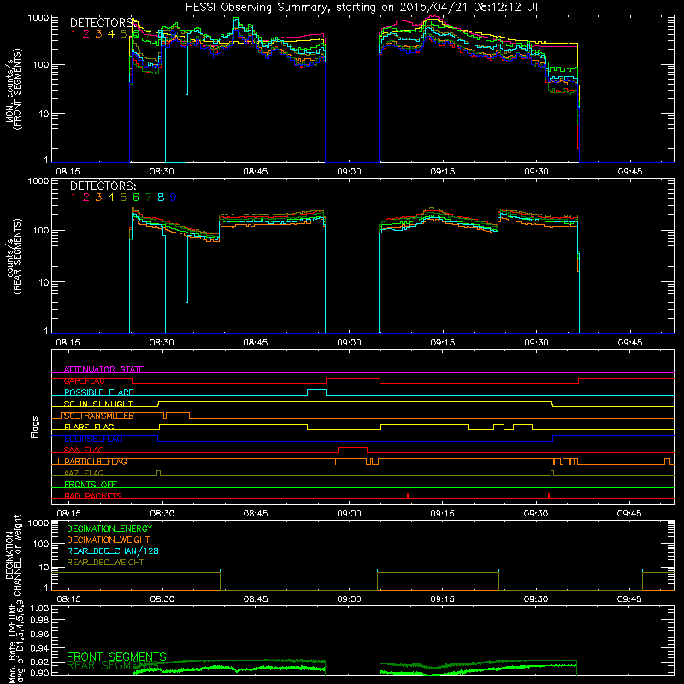Click the AAZ_FLAG label
The height and width of the screenshot is (684, 684).
click(x=84, y=474)
